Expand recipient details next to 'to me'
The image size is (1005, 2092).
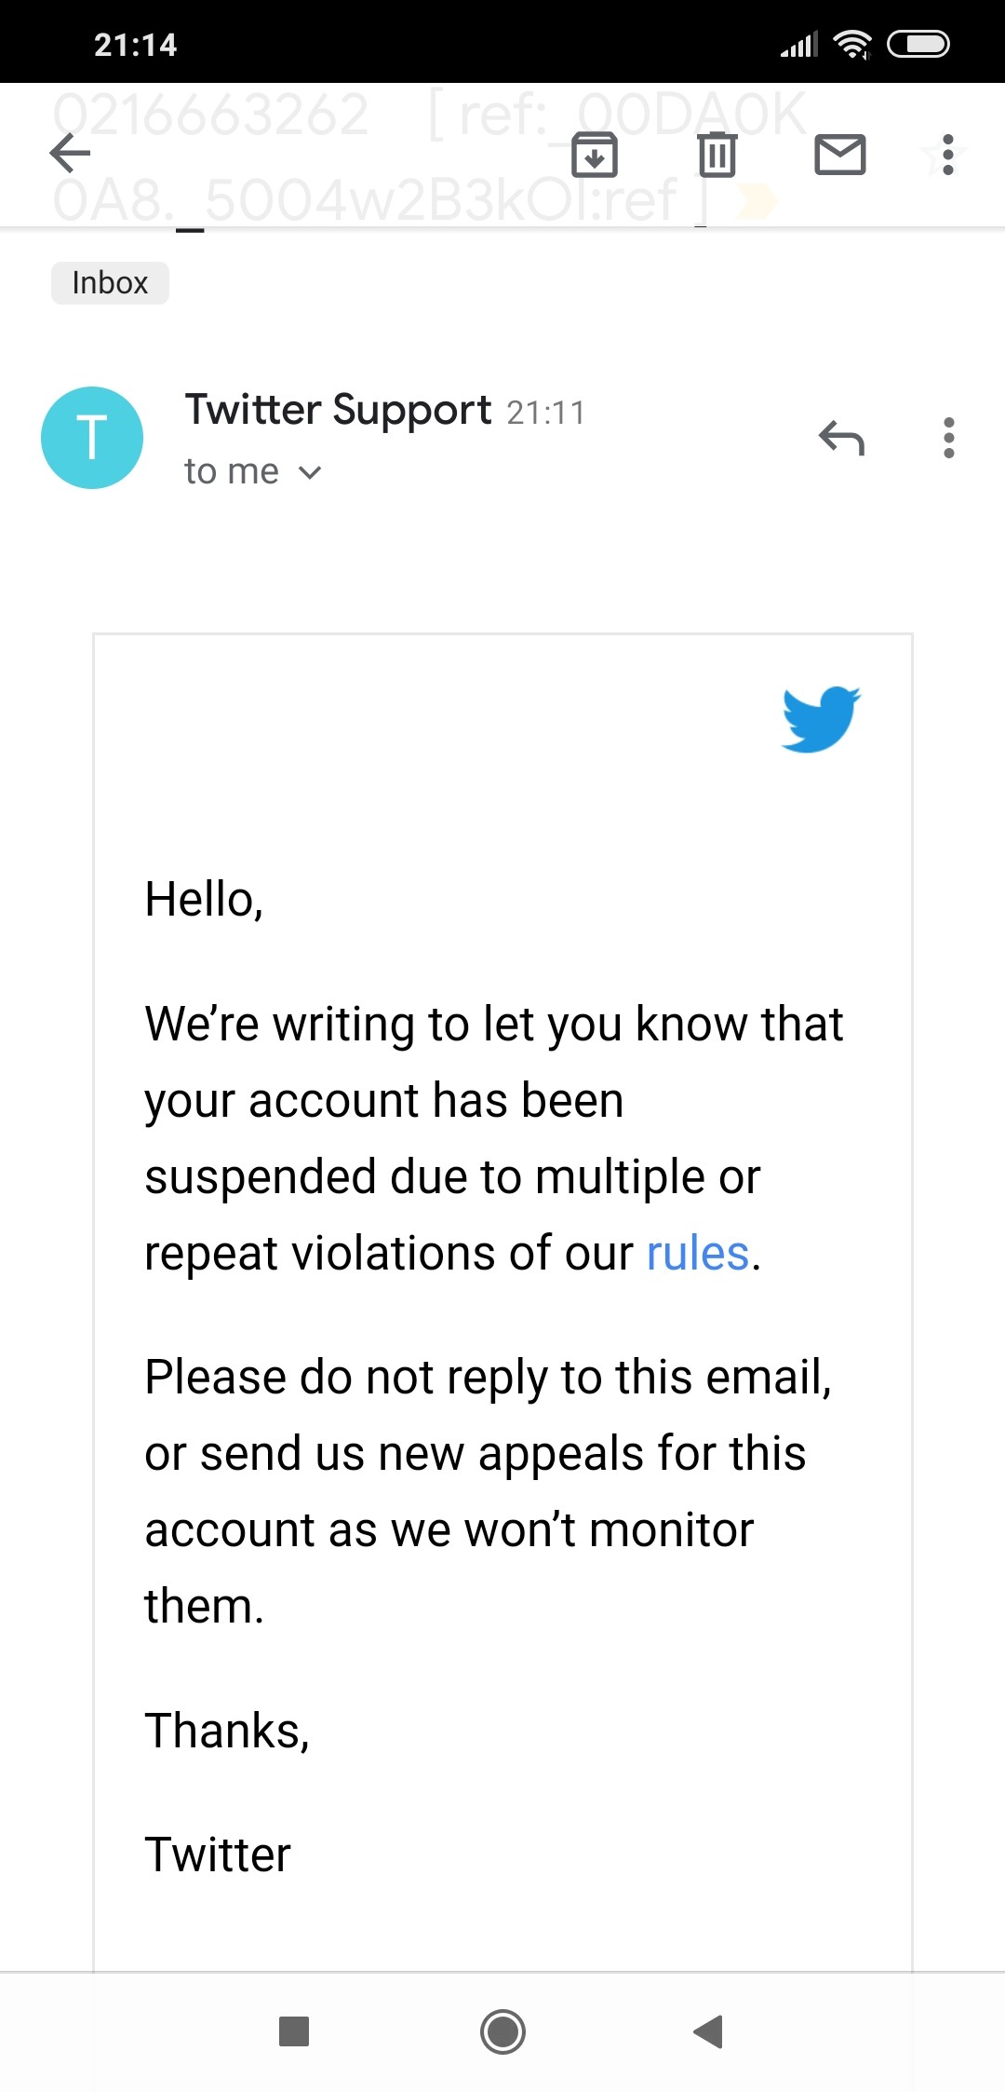pos(310,473)
